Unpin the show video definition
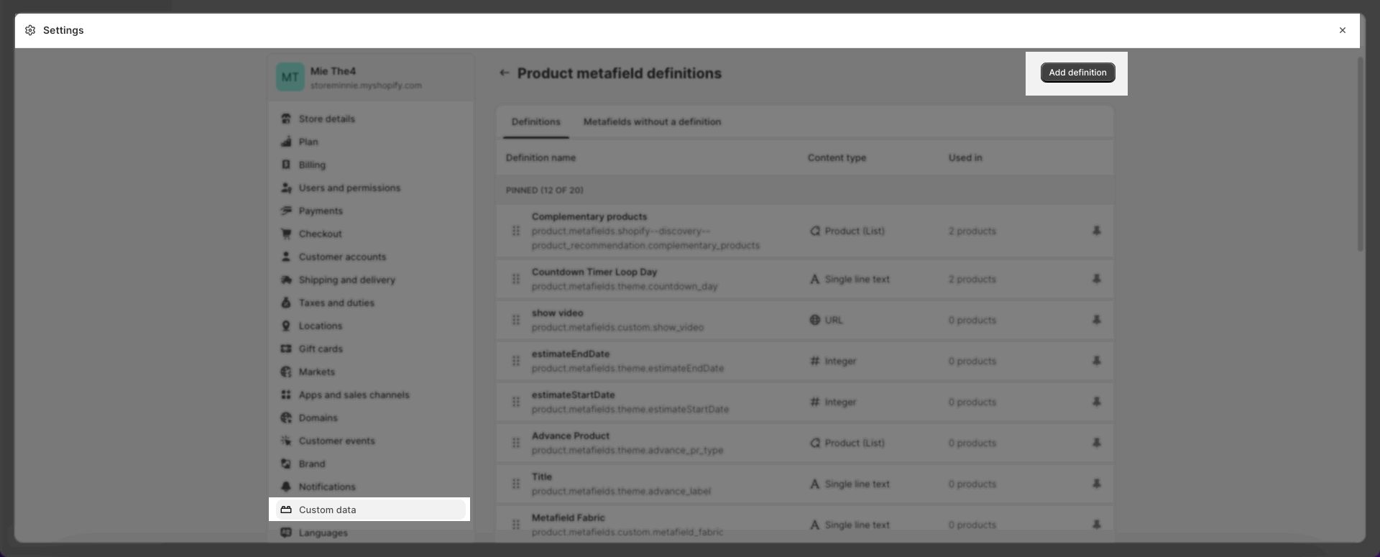1380x557 pixels. [1097, 320]
